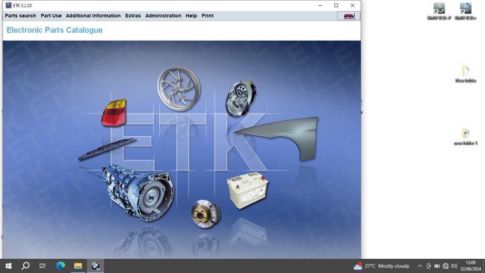Click the Electronic Parts Catalogue heading
This screenshot has width=485, height=273.
[54, 30]
